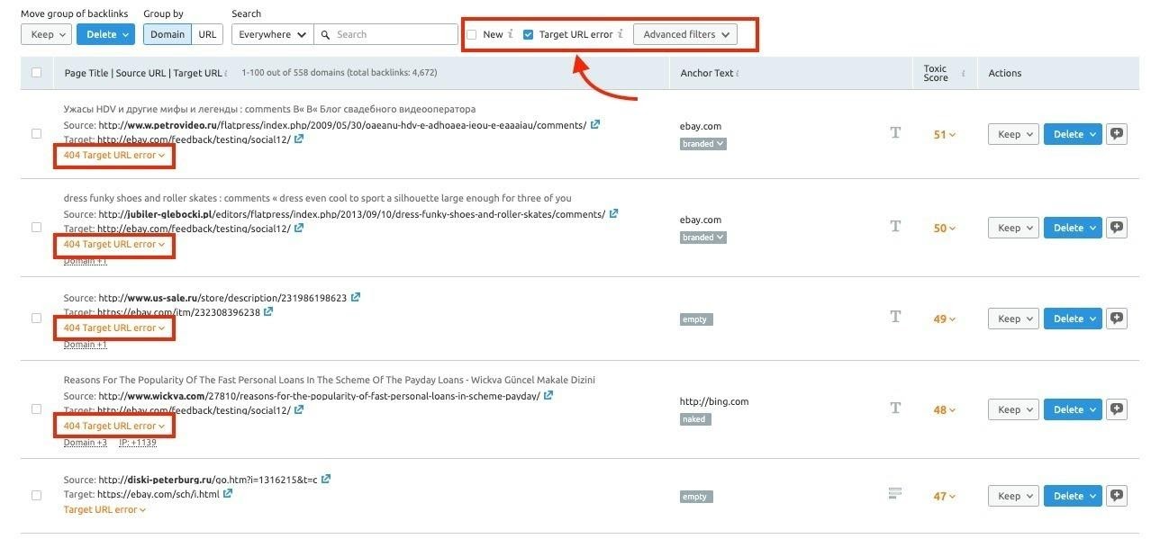Open the Everywhere search scope dropdown
This screenshot has height=539, width=1160.
coord(271,33)
